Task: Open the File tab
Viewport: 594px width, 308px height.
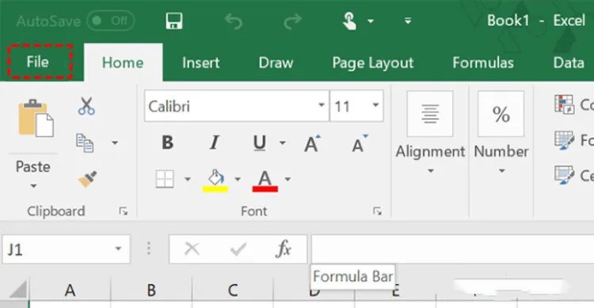Action: tap(38, 62)
